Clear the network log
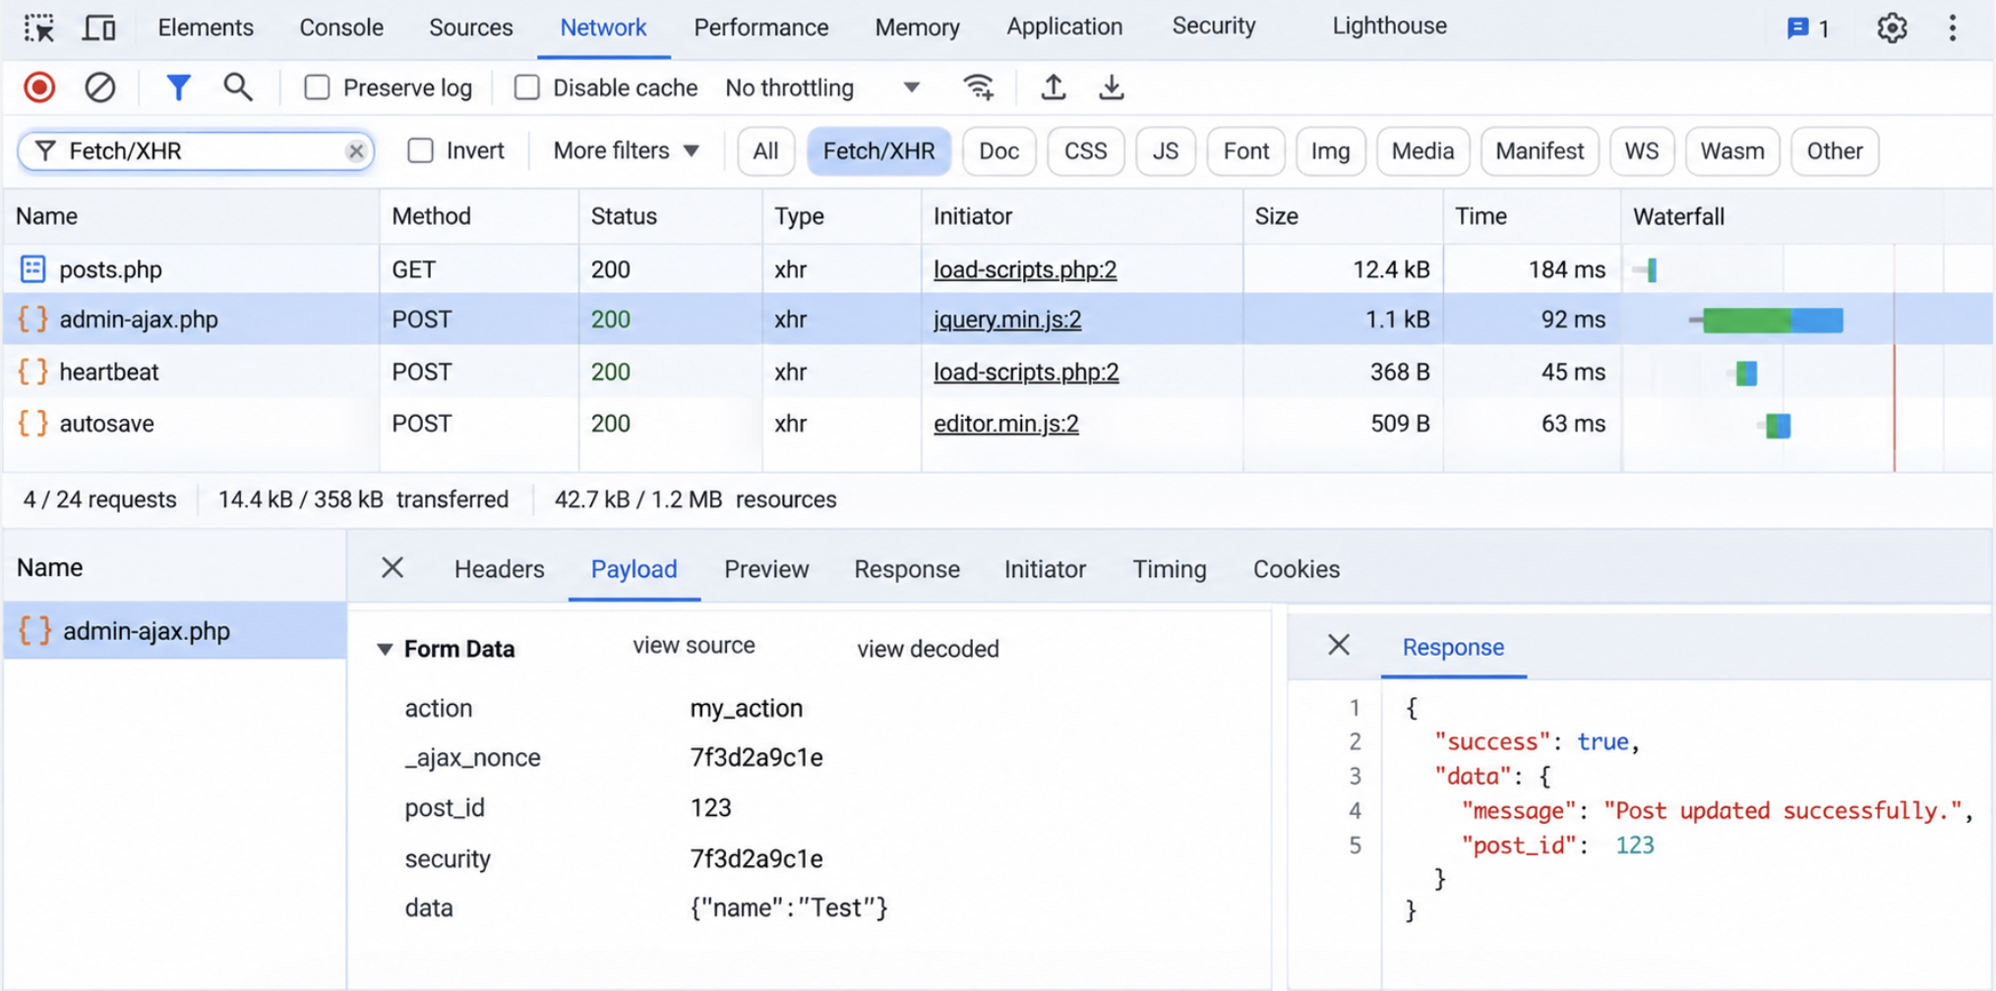The width and height of the screenshot is (1996, 991). 99,87
